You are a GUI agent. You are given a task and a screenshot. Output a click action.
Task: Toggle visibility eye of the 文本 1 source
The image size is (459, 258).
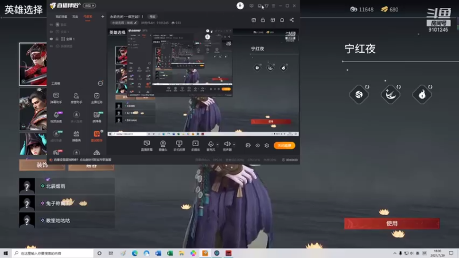[51, 32]
